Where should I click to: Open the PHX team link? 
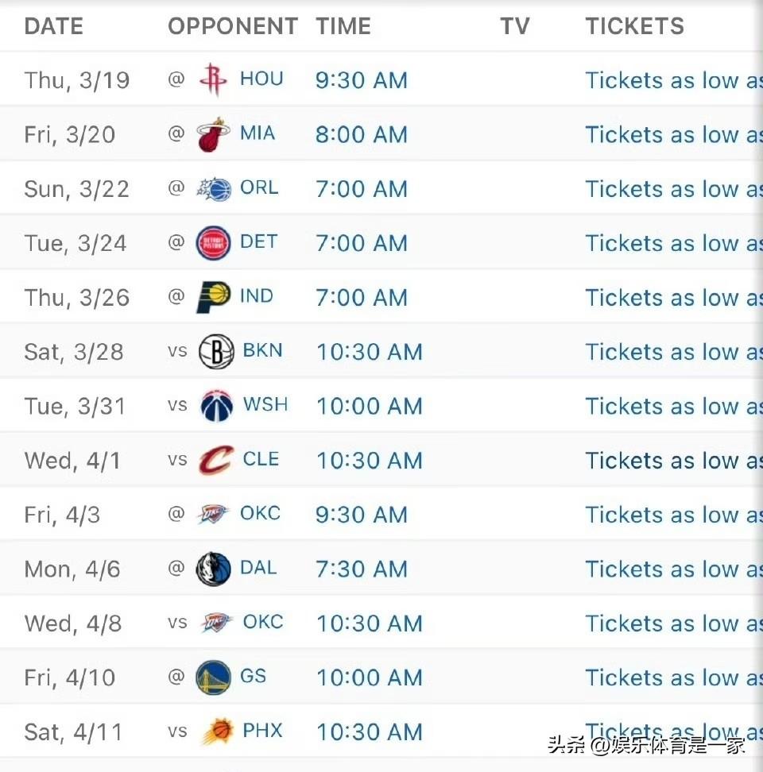(x=262, y=731)
